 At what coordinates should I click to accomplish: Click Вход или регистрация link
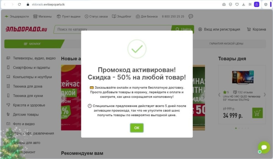[x=219, y=29]
